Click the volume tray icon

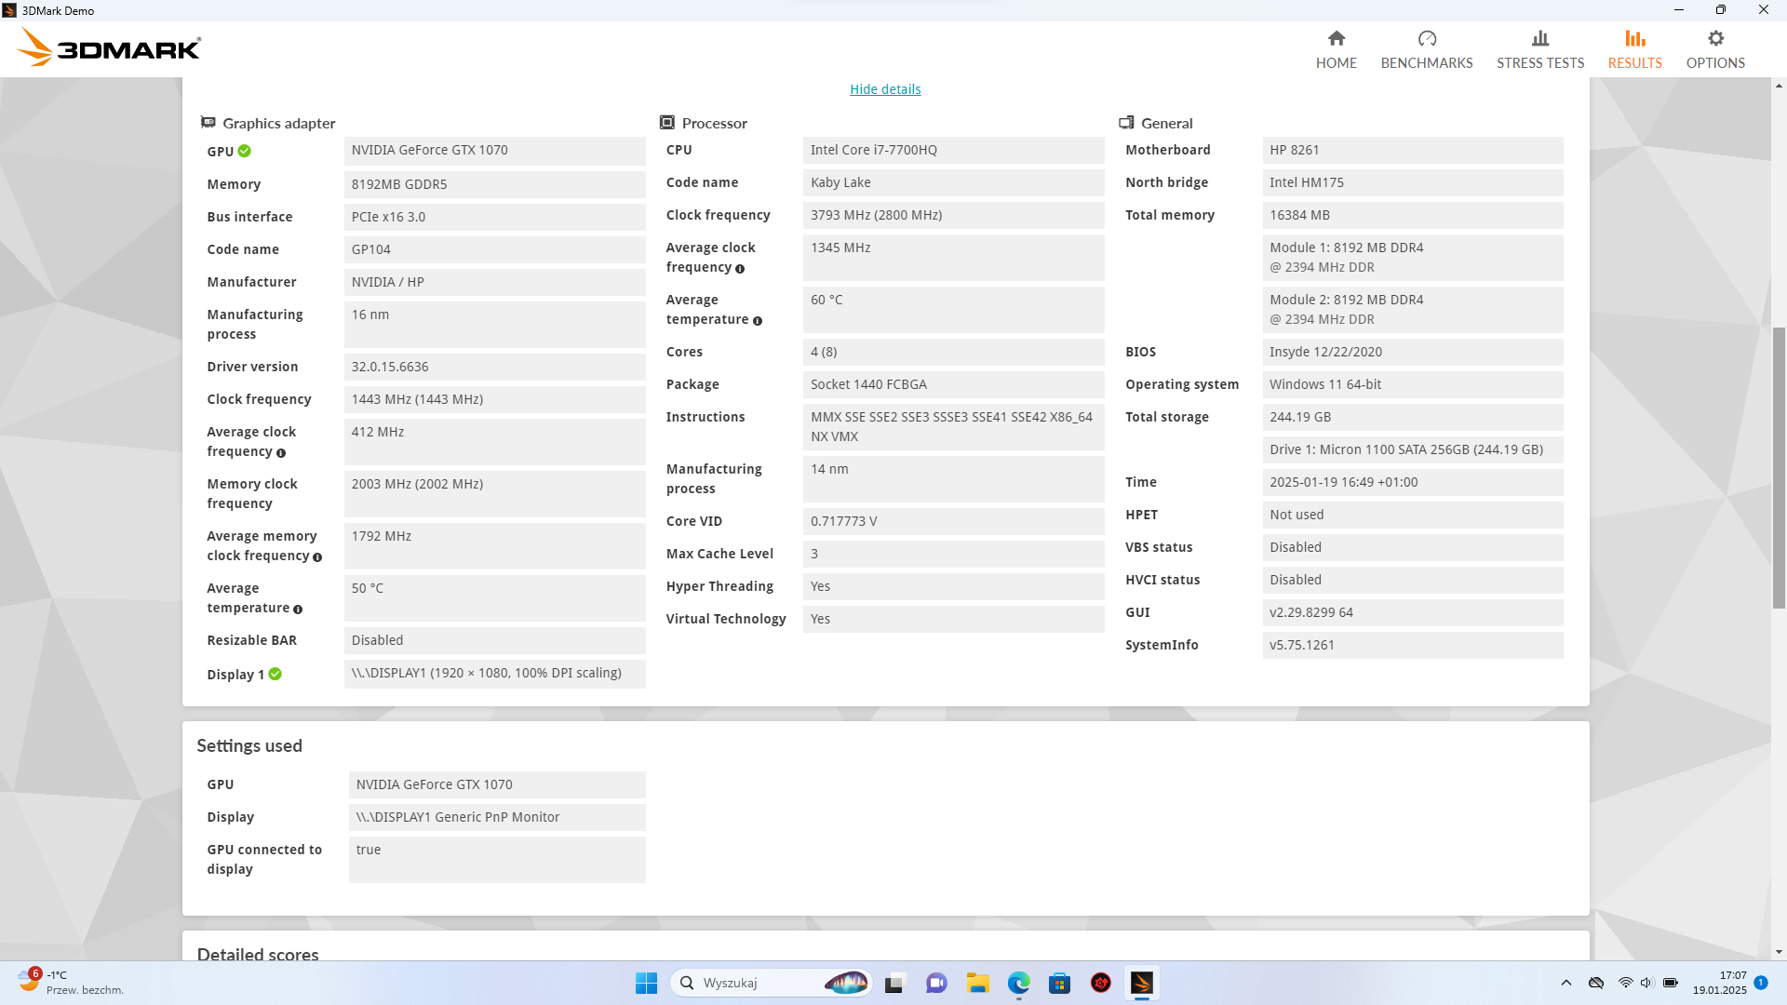coord(1646,983)
